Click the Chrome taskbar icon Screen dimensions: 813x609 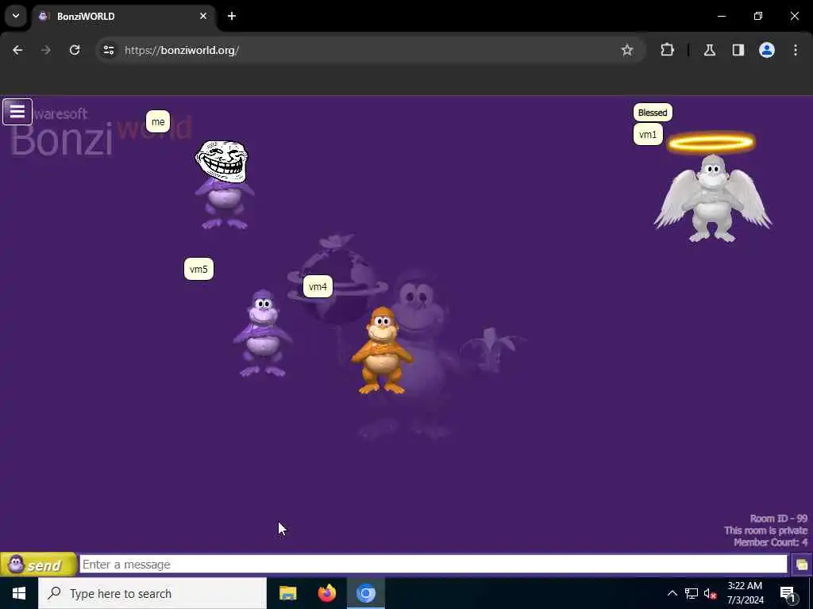click(365, 593)
